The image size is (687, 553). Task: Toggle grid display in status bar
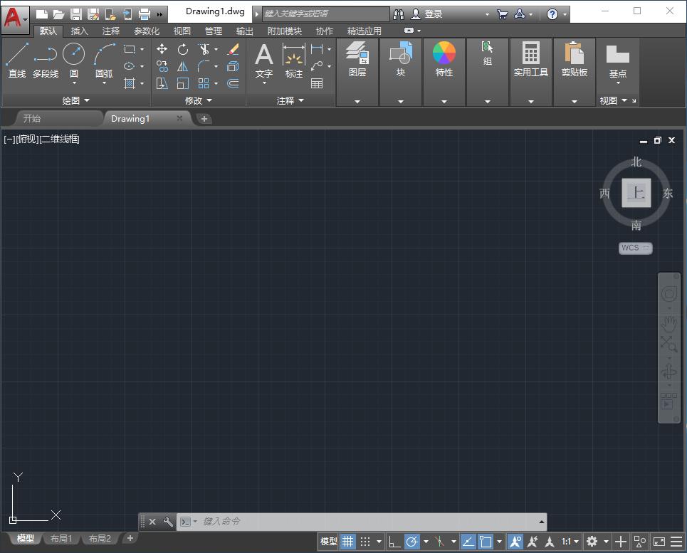[x=347, y=542]
